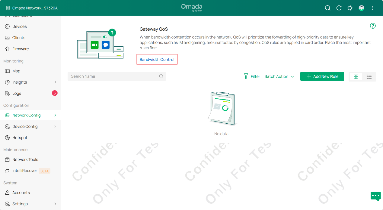Click the Add New Rule button
383x210 pixels.
pos(322,76)
